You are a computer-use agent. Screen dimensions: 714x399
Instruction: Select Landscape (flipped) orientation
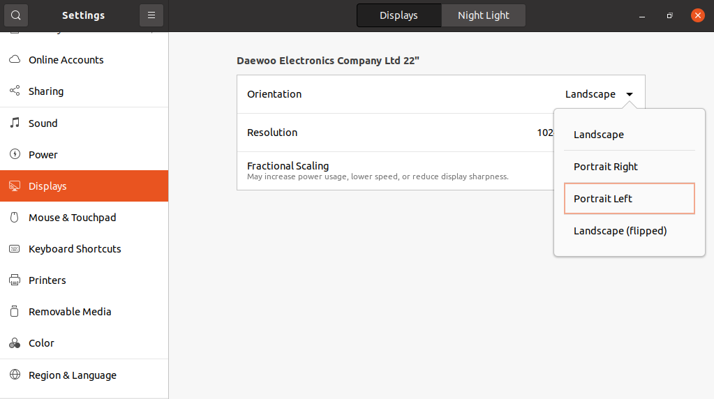click(x=630, y=231)
